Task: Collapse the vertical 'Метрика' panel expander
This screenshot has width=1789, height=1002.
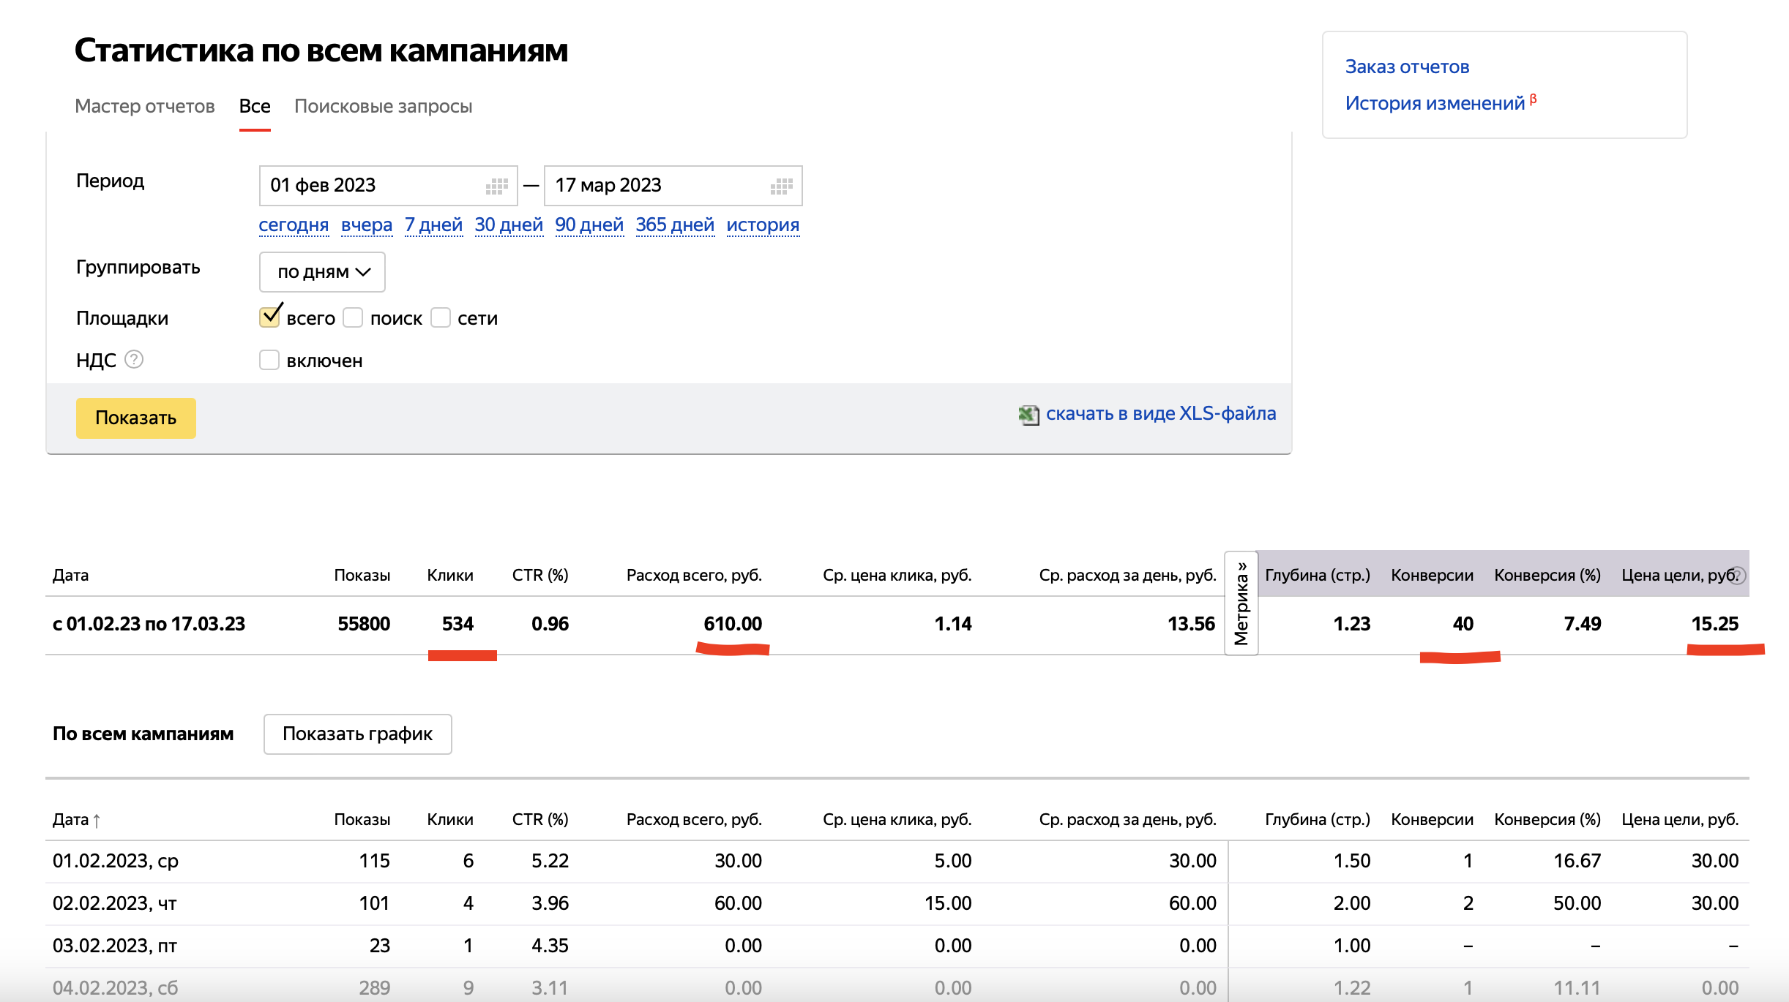Action: click(1241, 603)
